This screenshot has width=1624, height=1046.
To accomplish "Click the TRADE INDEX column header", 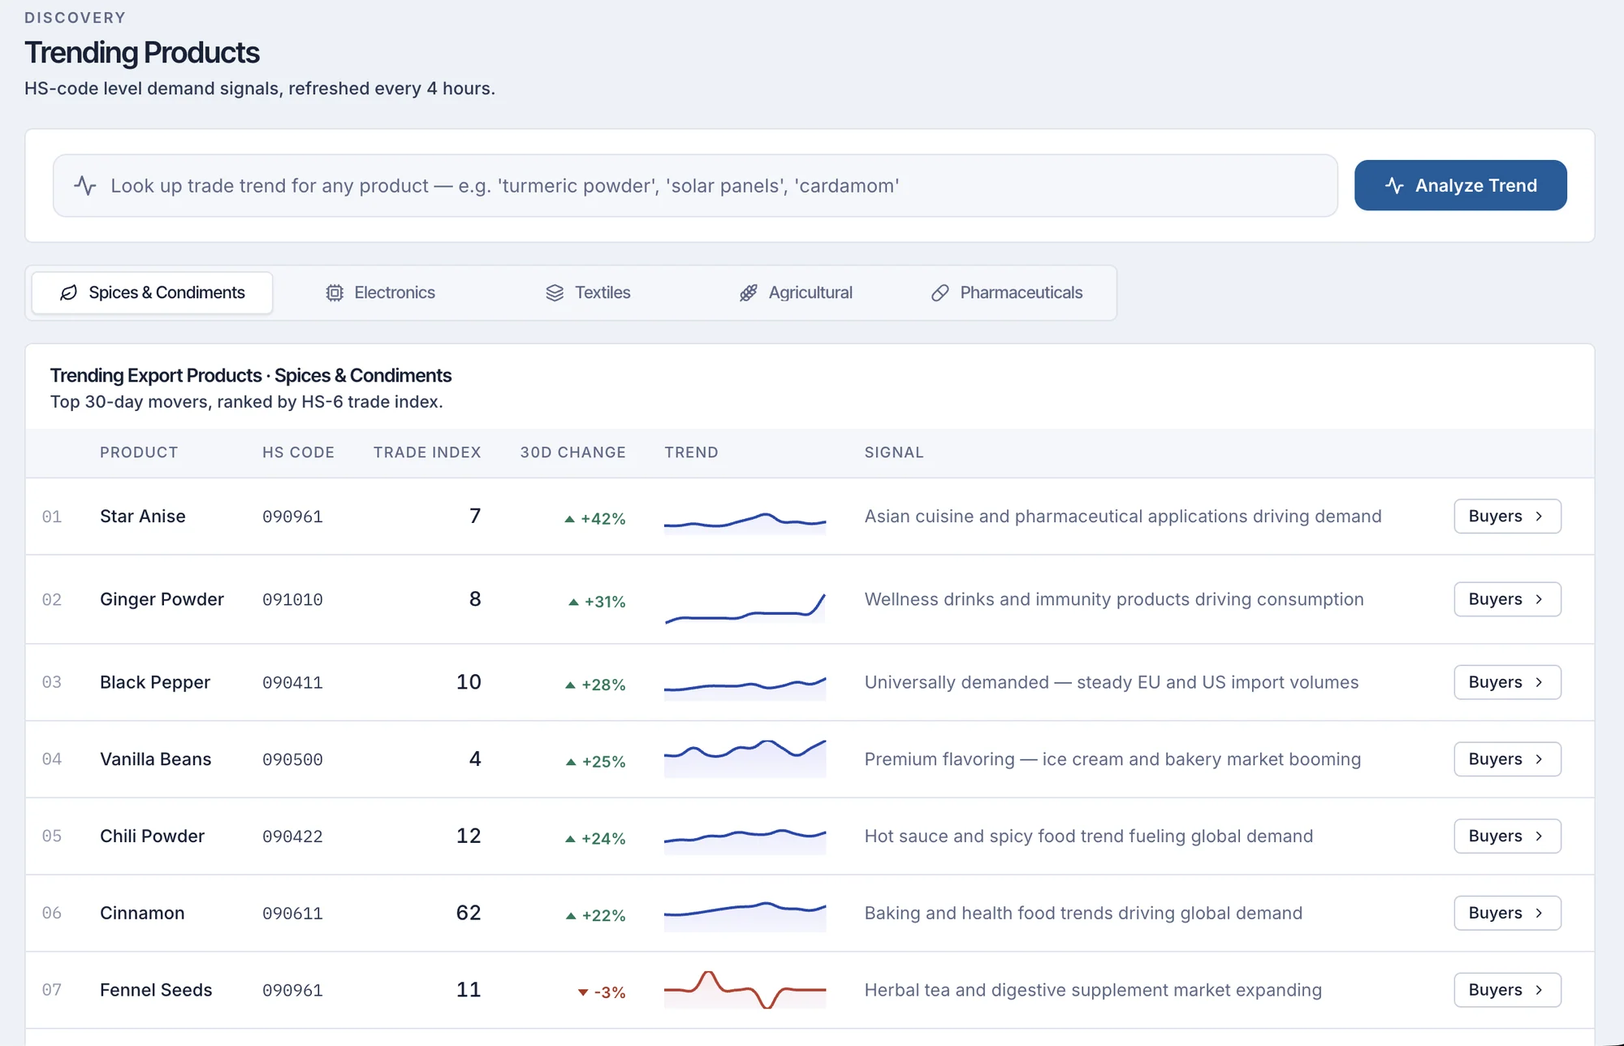I will point(427,452).
